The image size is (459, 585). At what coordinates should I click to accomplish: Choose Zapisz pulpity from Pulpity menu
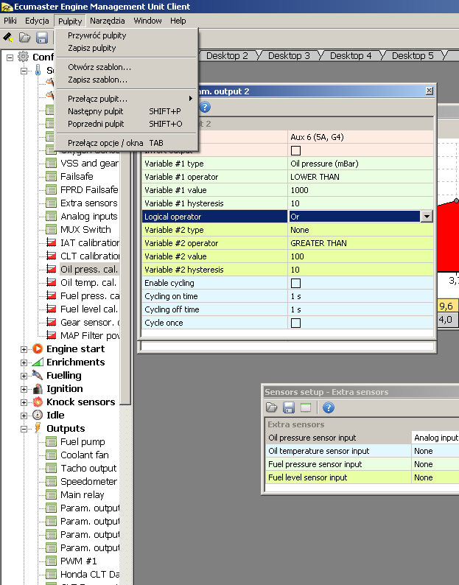[92, 48]
